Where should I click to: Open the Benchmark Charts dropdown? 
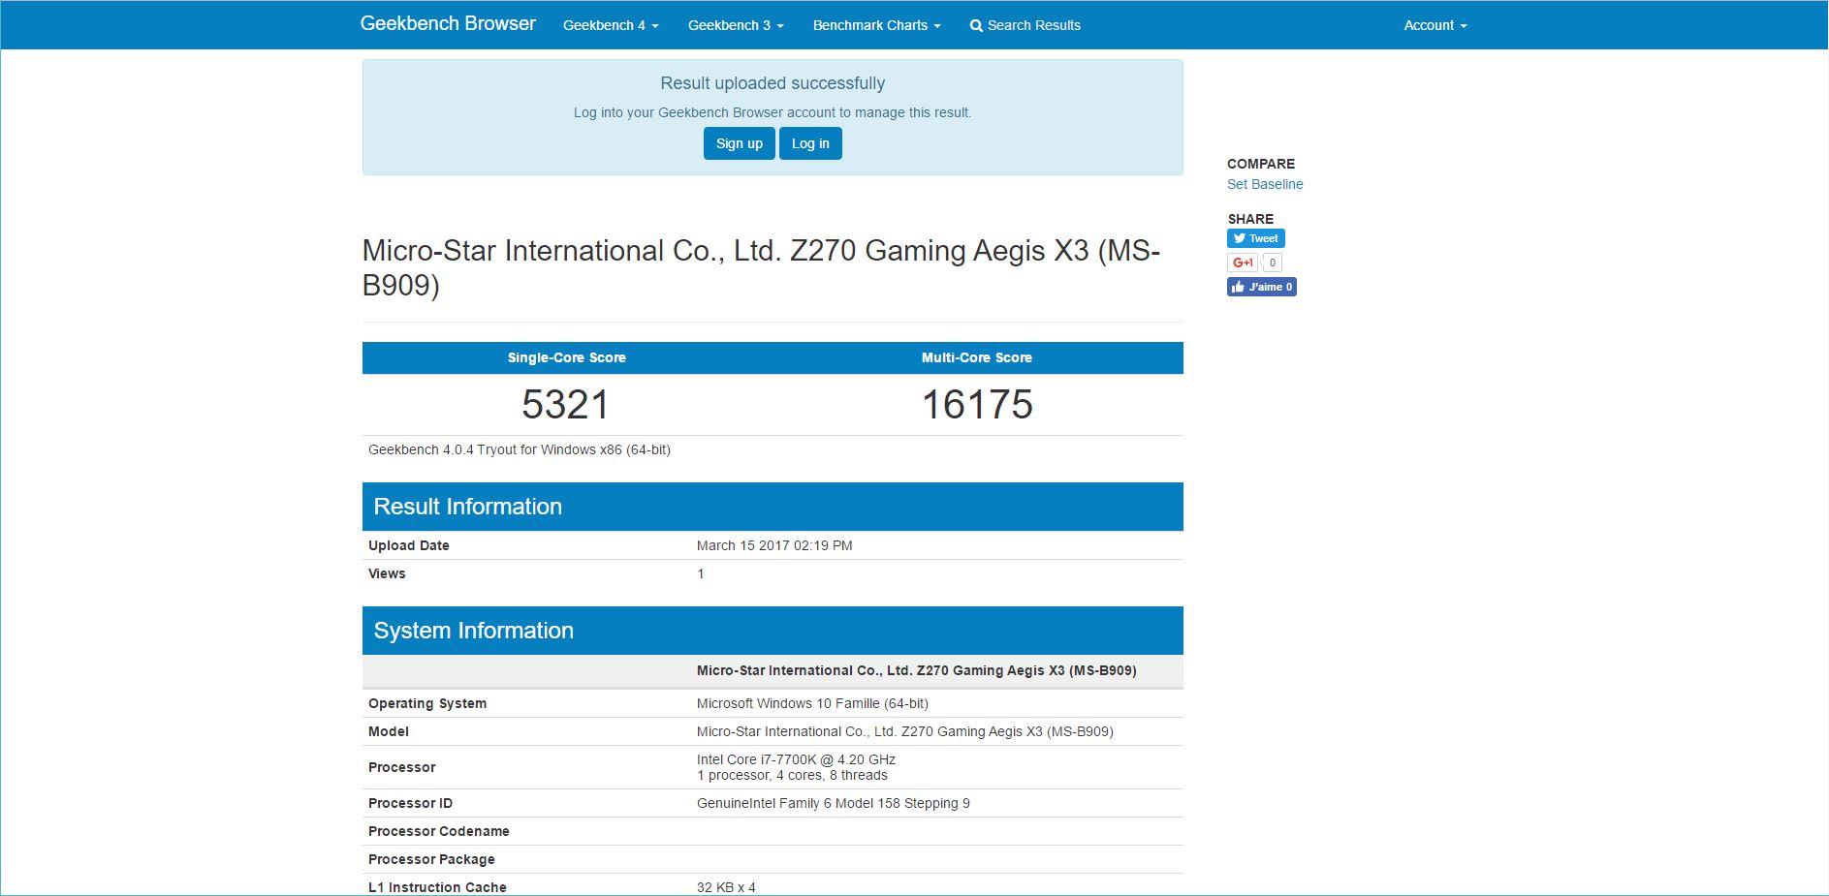pos(876,25)
